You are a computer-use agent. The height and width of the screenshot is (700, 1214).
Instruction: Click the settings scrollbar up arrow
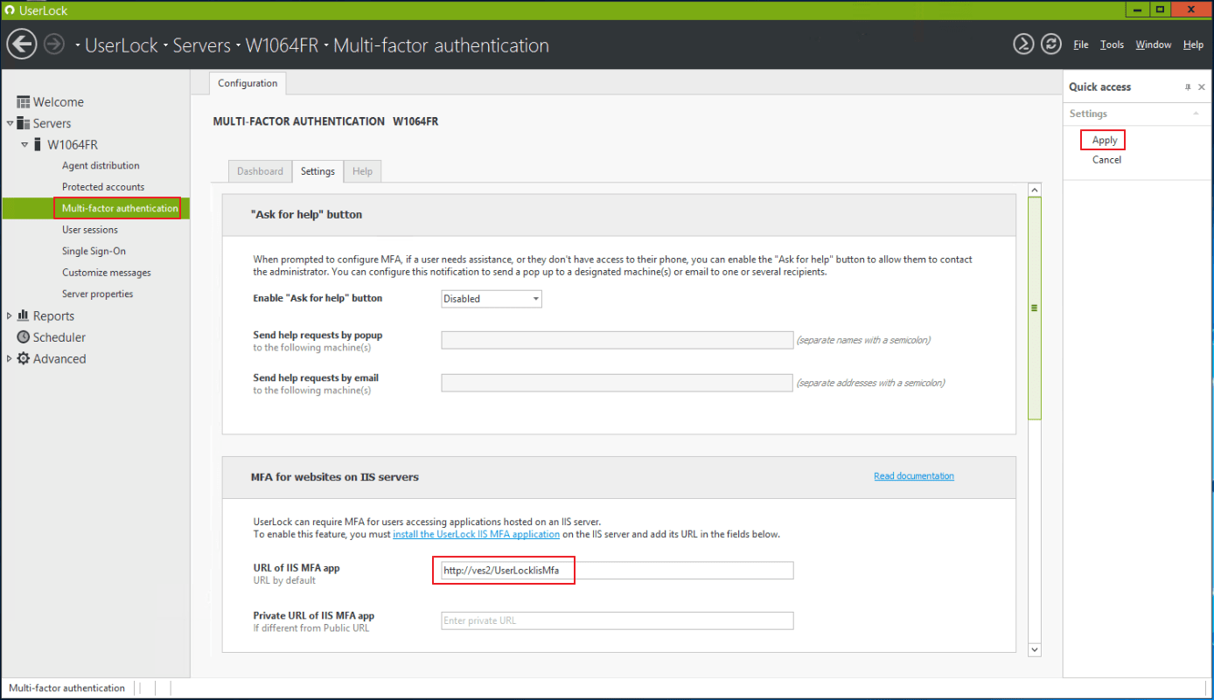(x=1035, y=190)
